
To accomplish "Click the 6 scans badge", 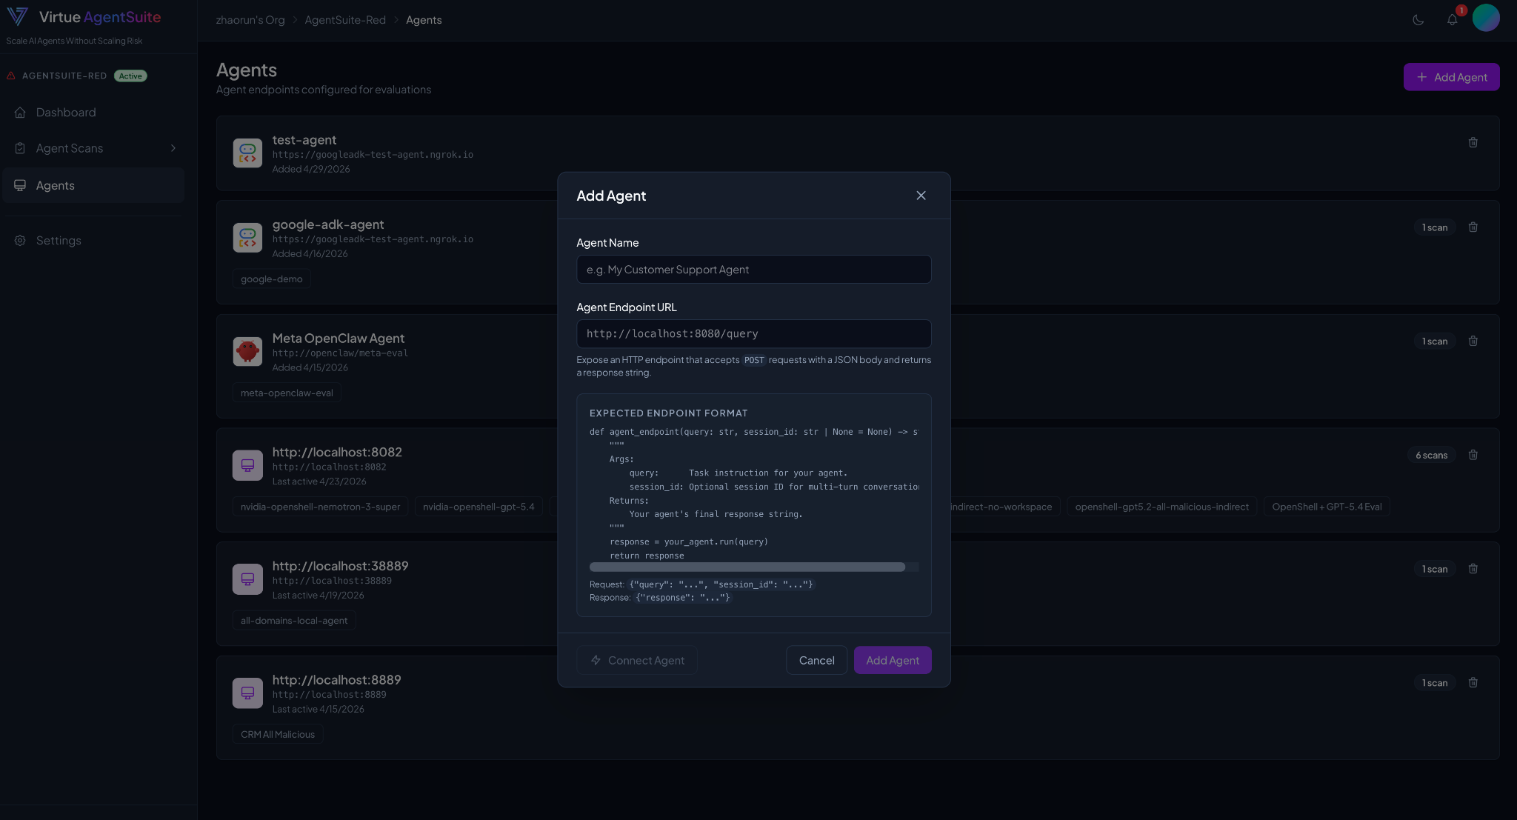I will click(1431, 456).
